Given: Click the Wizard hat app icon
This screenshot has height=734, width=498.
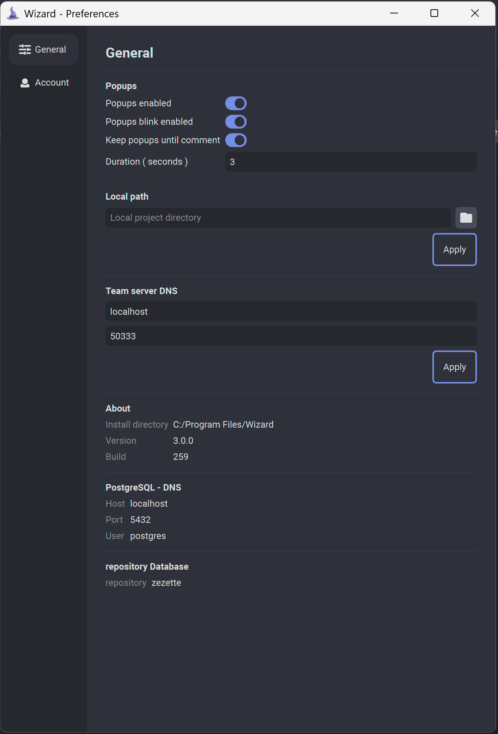Looking at the screenshot, I should coord(13,13).
